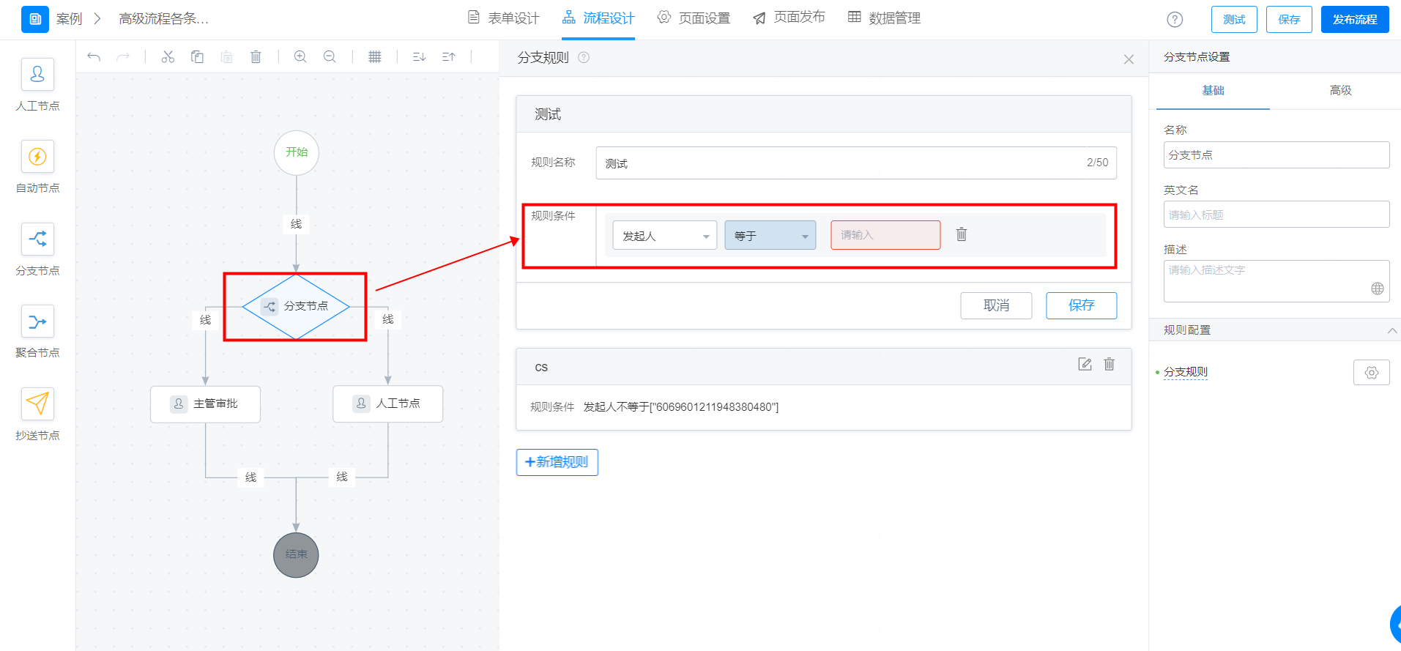Click the 新增规则 button
The width and height of the screenshot is (1401, 651).
click(557, 462)
